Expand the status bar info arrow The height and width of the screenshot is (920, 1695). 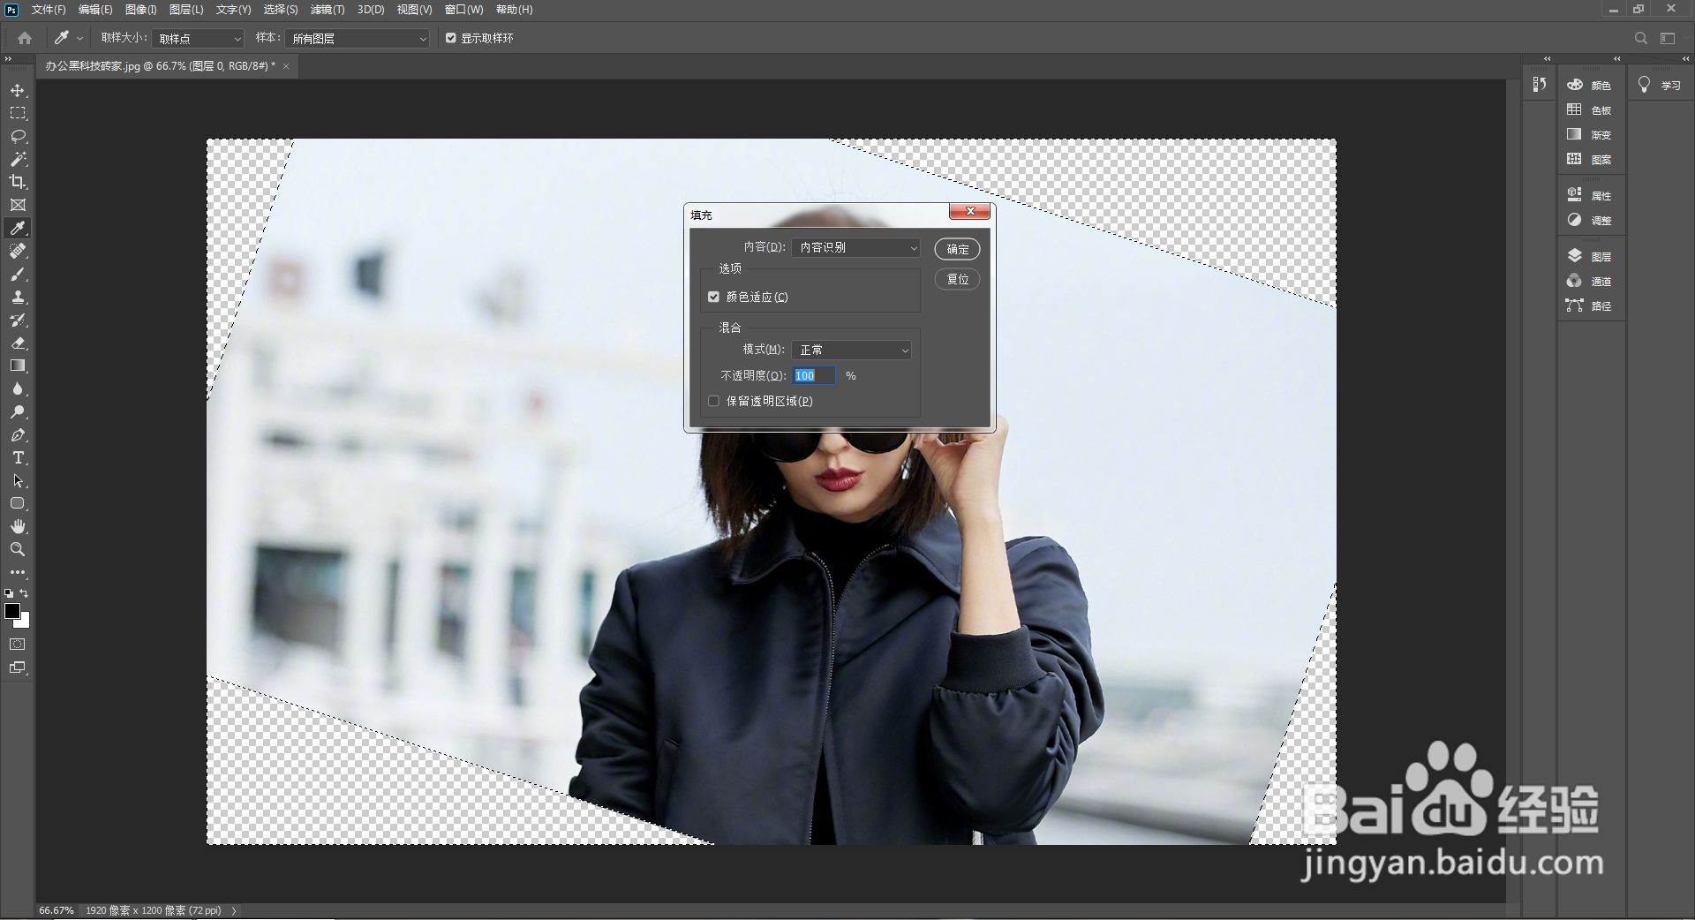234,911
